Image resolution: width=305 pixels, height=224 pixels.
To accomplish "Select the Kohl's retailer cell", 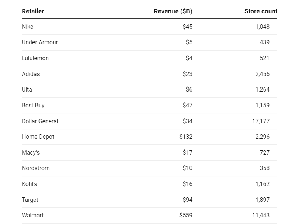I will point(30,184).
